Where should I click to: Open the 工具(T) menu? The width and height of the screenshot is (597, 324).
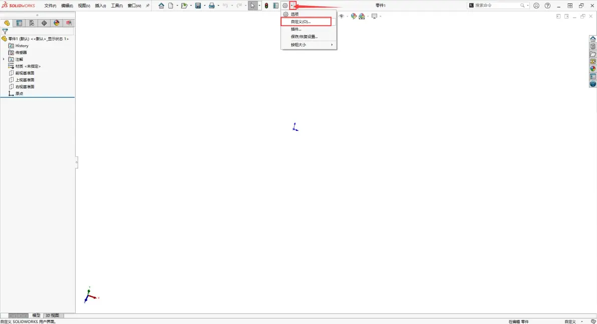[x=117, y=6]
